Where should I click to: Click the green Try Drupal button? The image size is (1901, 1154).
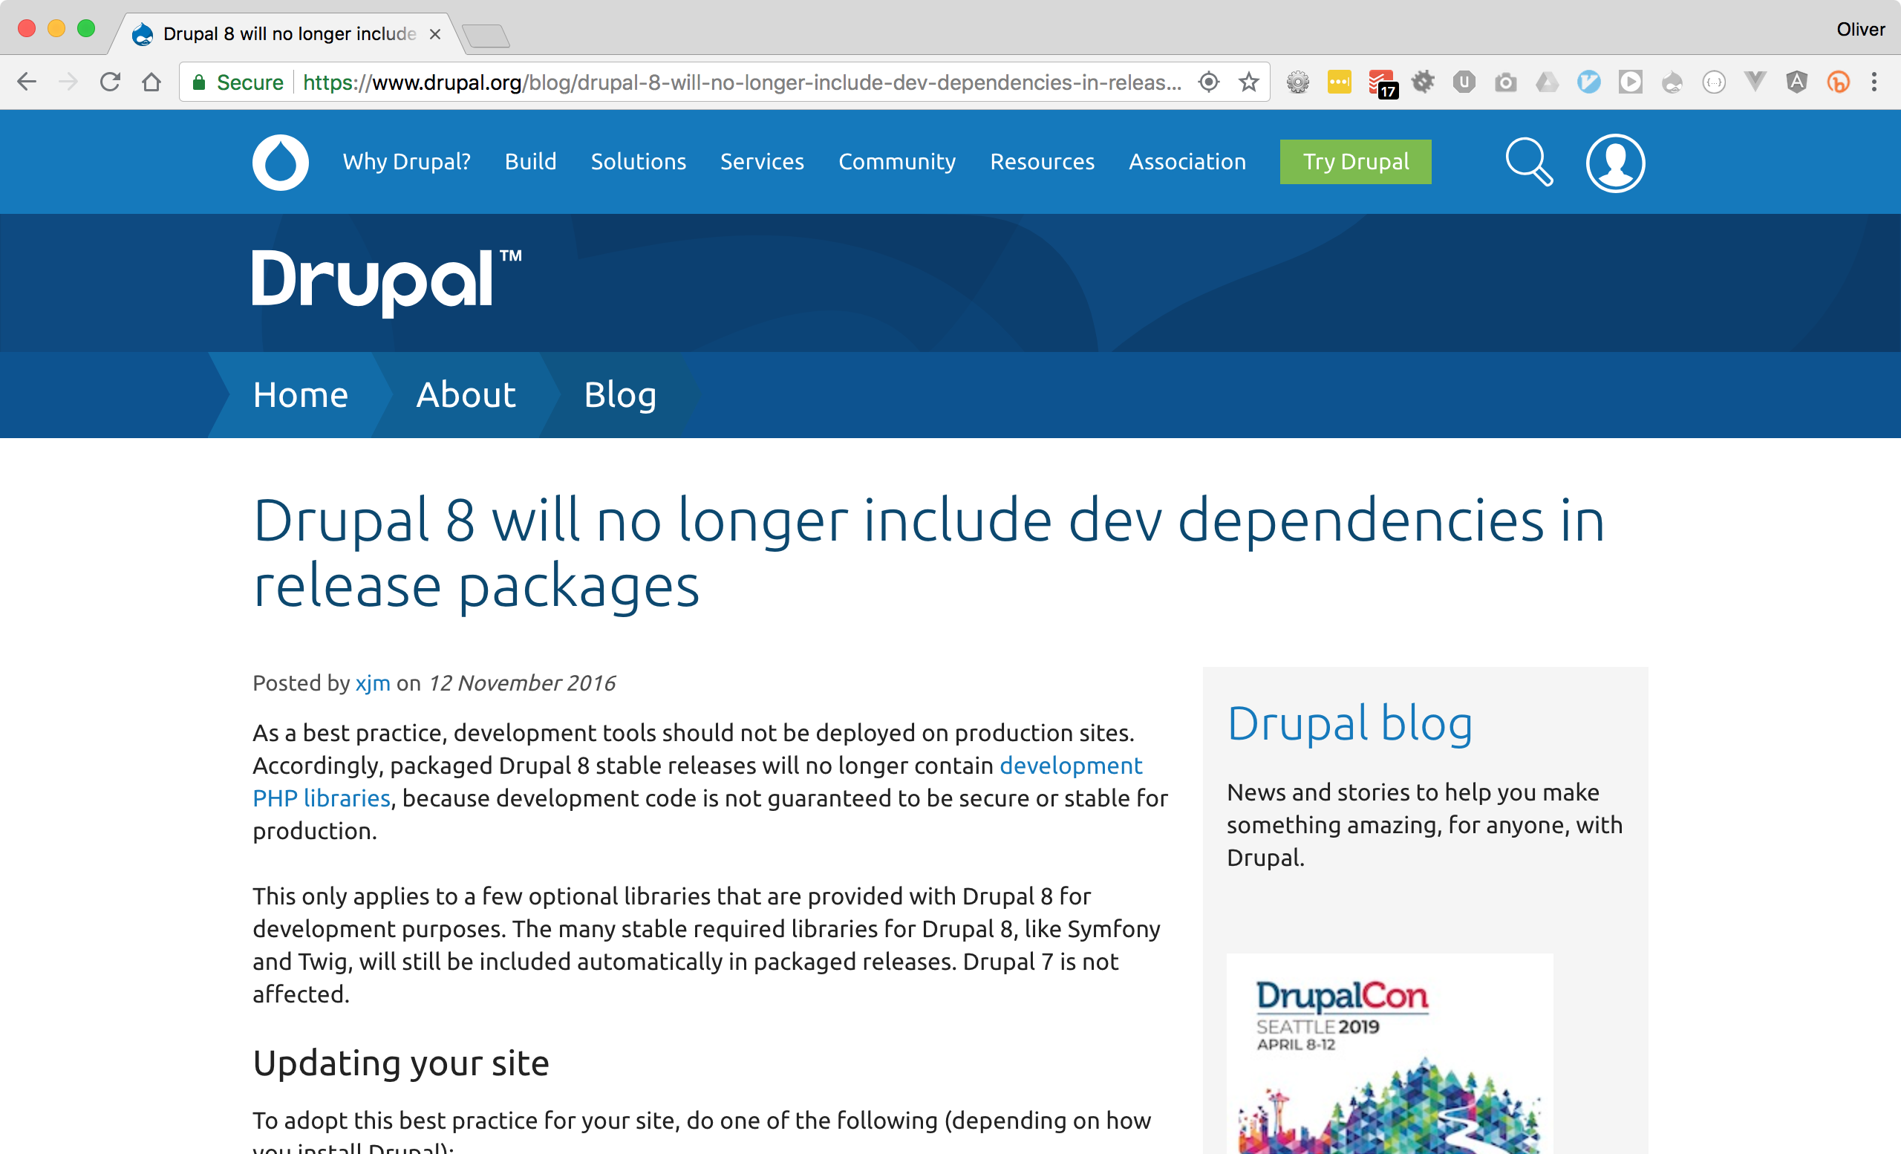pos(1354,162)
